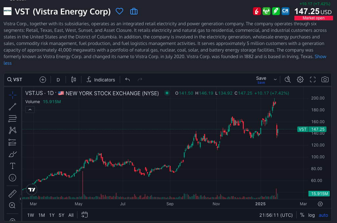The width and height of the screenshot is (337, 223).
Task: Click the portfolio briefcase icon
Action: click(x=134, y=11)
